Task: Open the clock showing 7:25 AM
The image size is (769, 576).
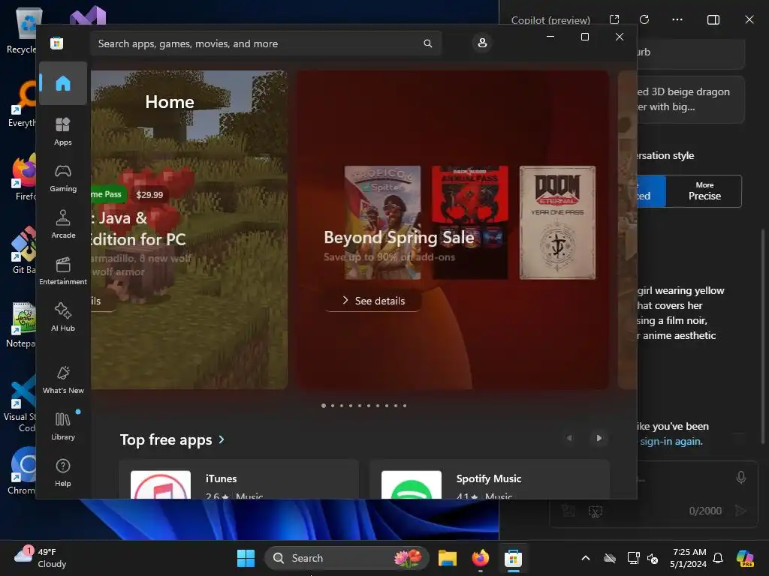Action: click(x=689, y=558)
